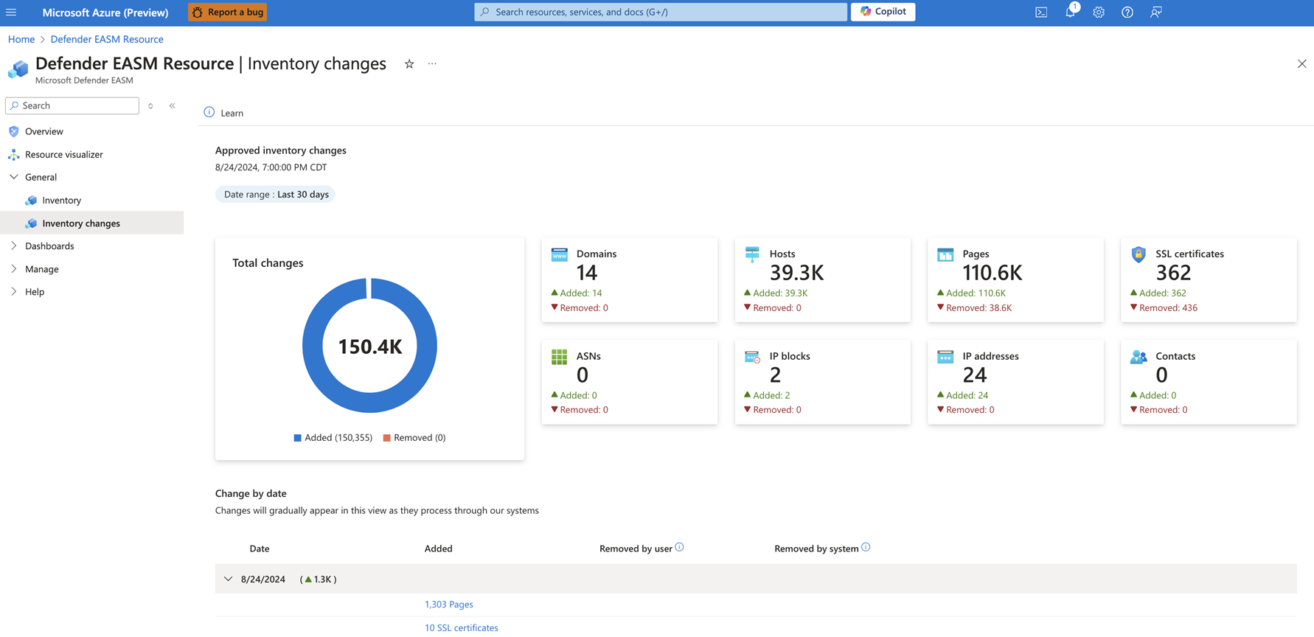Expand the Manage section
The width and height of the screenshot is (1314, 637).
pyautogui.click(x=14, y=268)
